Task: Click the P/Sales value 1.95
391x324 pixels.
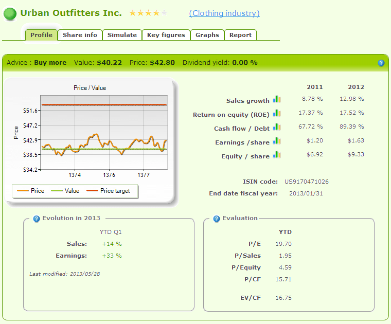Action: [x=285, y=256]
